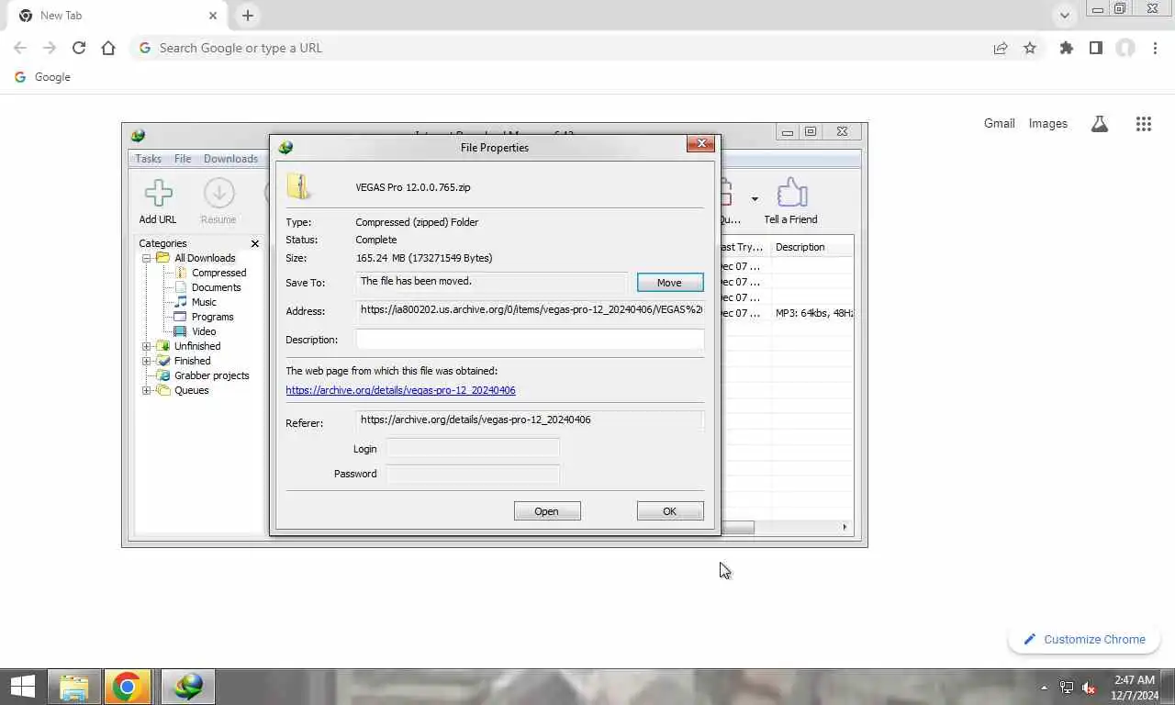Open the Images link
1175x705 pixels.
[x=1048, y=123]
